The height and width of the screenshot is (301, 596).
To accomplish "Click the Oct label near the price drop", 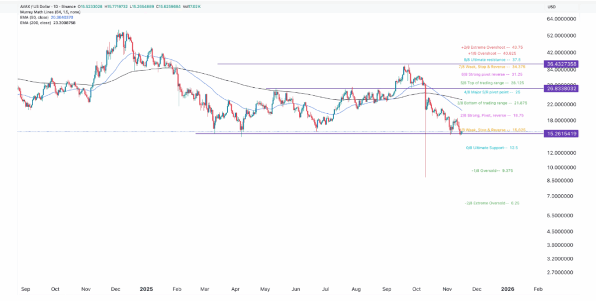I will click(417, 288).
